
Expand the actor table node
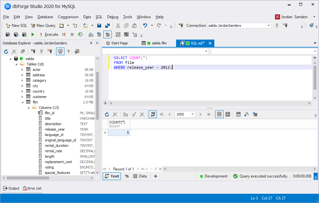point(22,70)
